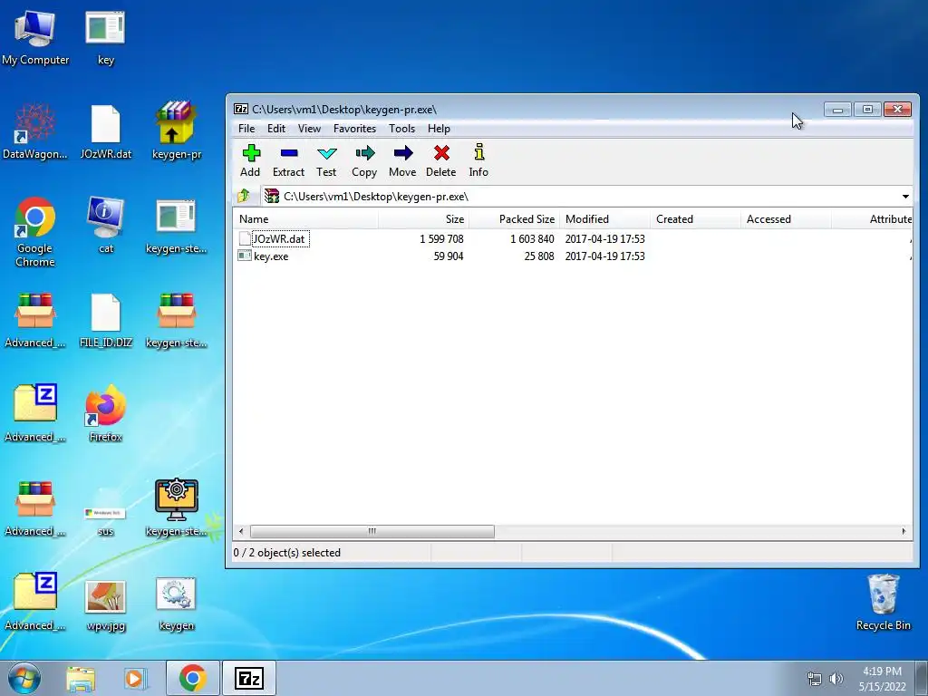Click the scrollbar right arrow
The width and height of the screenshot is (928, 696).
click(x=904, y=531)
